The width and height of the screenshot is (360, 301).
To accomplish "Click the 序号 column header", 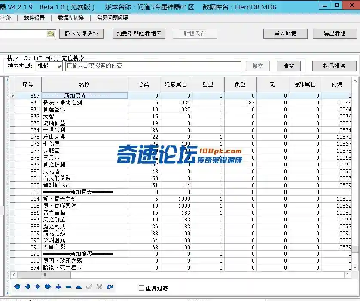I will [x=28, y=85].
